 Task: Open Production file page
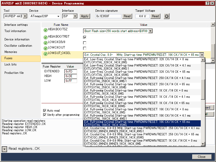(x=14, y=73)
